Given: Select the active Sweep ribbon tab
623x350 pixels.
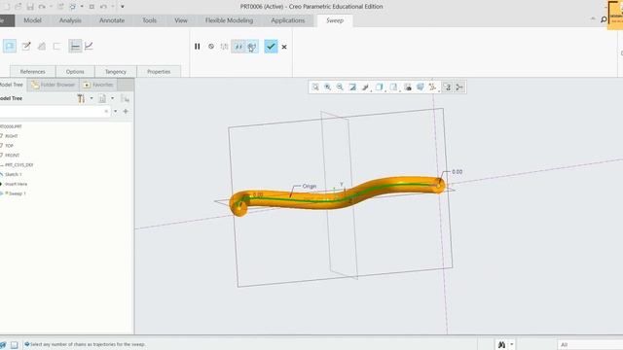Looking at the screenshot, I should 335,20.
